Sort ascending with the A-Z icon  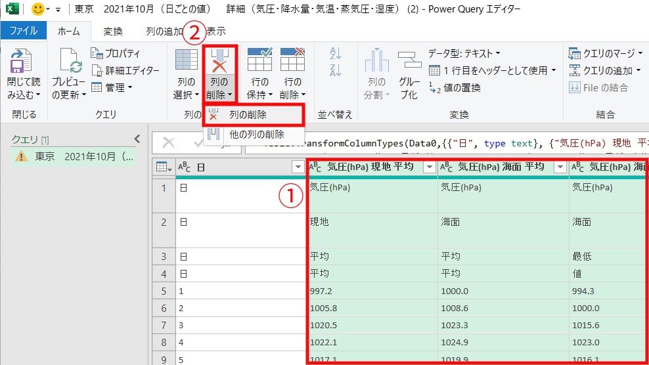(x=335, y=53)
